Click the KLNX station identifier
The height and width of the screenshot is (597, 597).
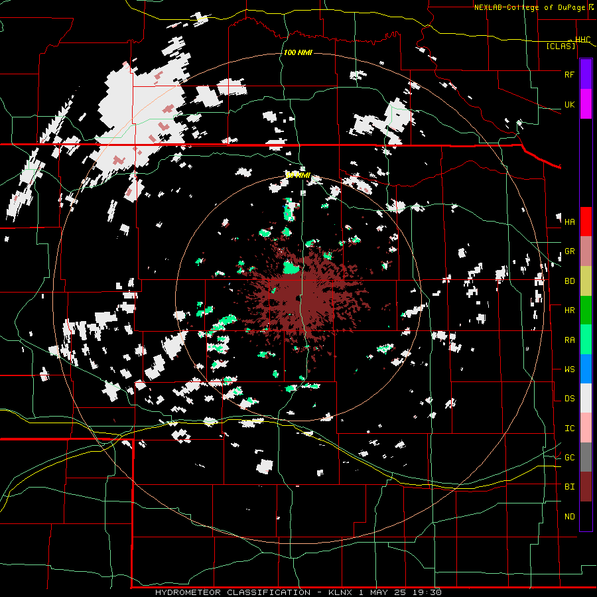tap(341, 592)
